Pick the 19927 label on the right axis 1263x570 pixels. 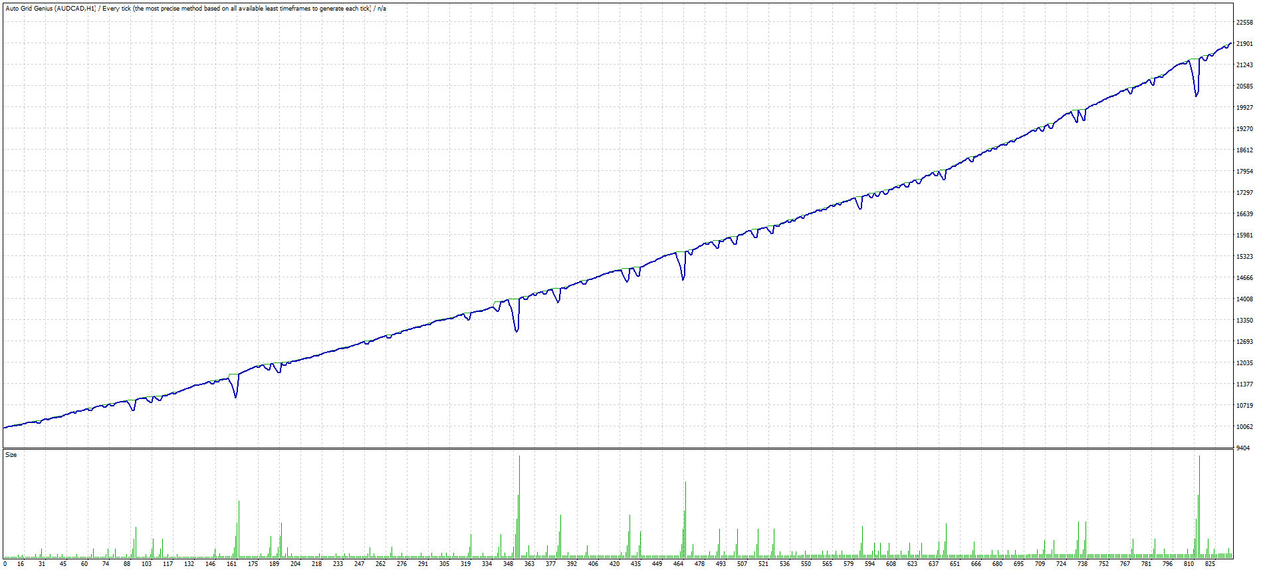[1244, 108]
